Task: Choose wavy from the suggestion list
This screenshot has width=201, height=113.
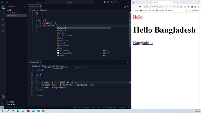Action: [84, 48]
